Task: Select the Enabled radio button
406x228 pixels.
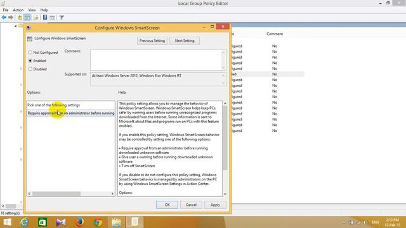Action: (x=30, y=61)
